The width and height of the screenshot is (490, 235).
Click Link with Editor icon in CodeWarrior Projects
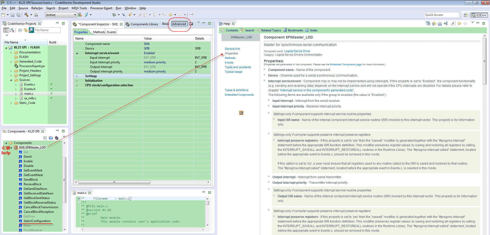click(x=26, y=30)
